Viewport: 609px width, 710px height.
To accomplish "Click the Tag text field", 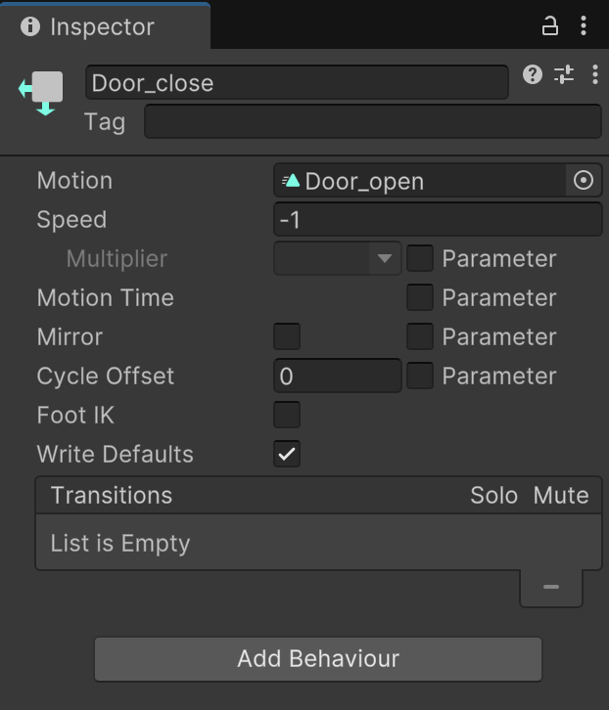I will (x=372, y=122).
